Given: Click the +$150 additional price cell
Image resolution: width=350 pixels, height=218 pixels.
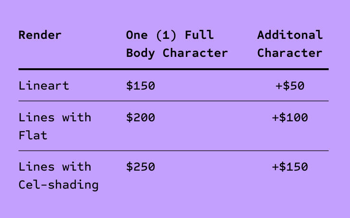Looking at the screenshot, I should pyautogui.click(x=290, y=167).
